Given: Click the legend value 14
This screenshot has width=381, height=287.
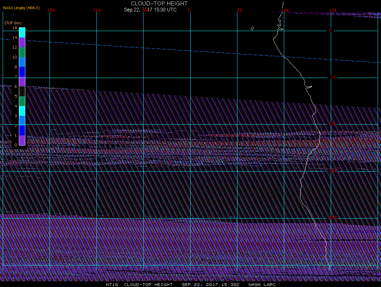Looking at the screenshot, I should pyautogui.click(x=15, y=37).
